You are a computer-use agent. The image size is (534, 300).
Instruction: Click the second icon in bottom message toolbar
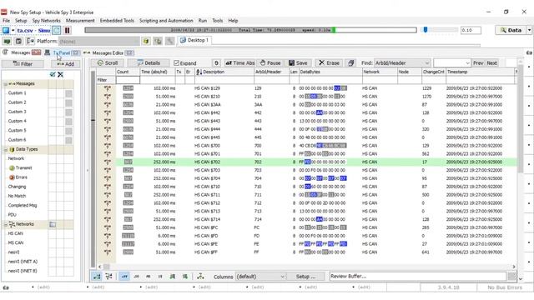[109, 276]
